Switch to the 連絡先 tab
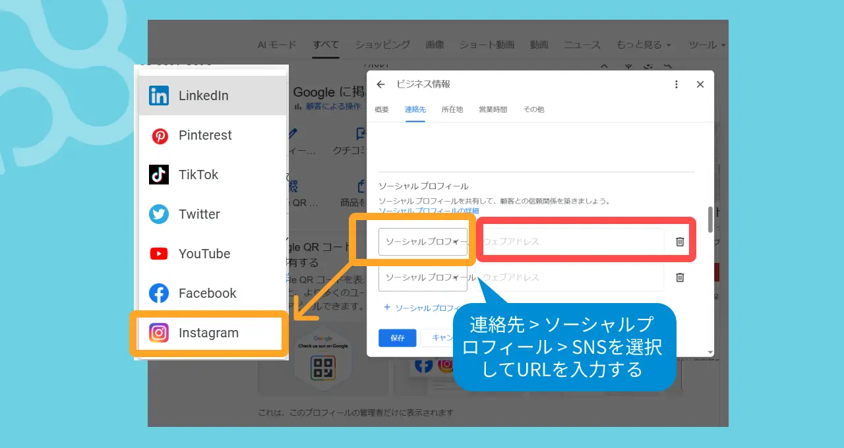This screenshot has height=448, width=844. click(x=415, y=109)
